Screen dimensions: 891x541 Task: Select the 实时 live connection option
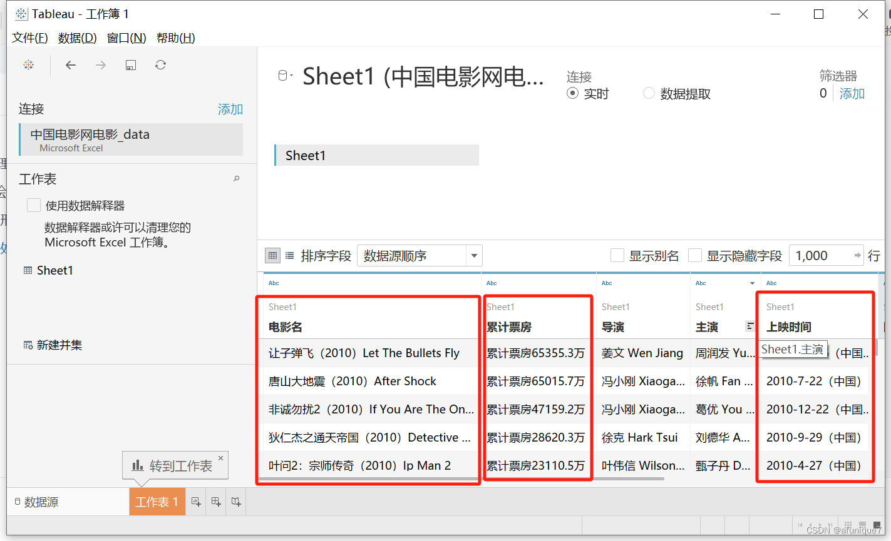click(572, 93)
